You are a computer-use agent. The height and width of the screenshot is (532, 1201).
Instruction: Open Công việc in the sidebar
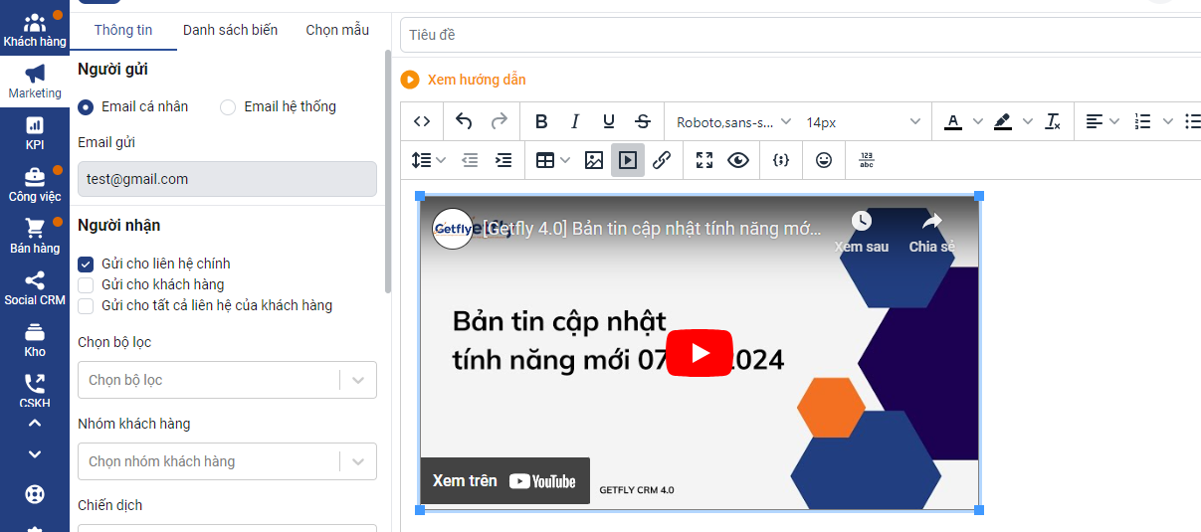coord(35,185)
